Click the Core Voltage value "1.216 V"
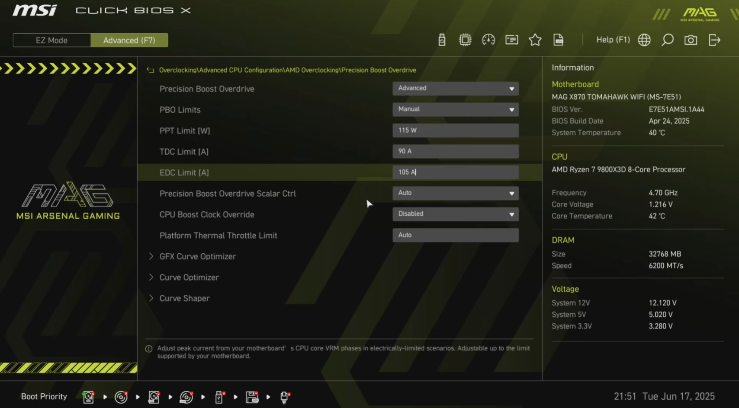 [x=661, y=204]
